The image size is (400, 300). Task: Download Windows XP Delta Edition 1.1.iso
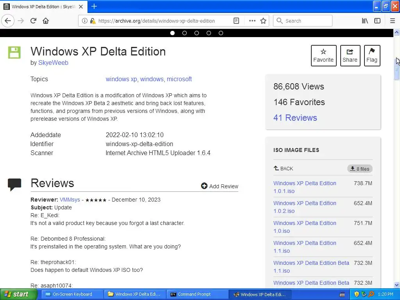pyautogui.click(x=305, y=247)
